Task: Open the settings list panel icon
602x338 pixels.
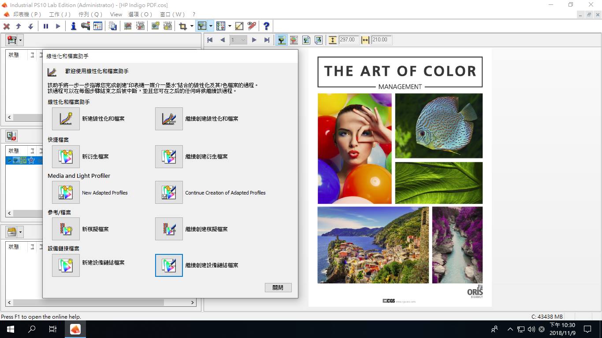Action: (x=97, y=26)
